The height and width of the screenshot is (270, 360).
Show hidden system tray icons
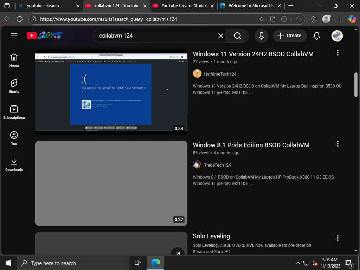[297, 263]
